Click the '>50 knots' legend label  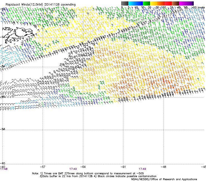pos(198,8)
